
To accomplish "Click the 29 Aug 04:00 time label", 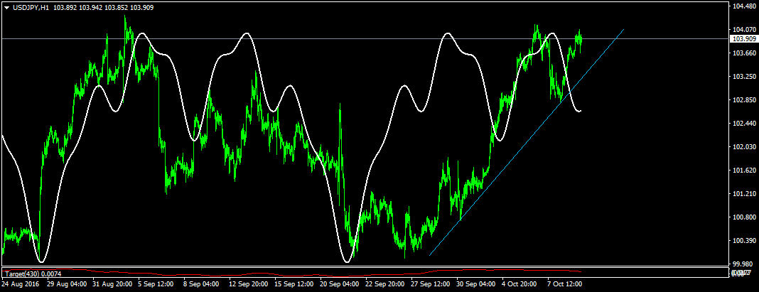I will pos(68,284).
